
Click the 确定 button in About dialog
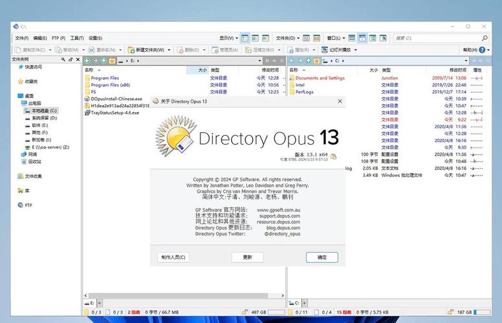[322, 257]
